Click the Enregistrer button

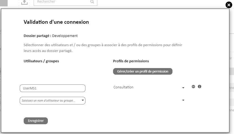point(36,121)
